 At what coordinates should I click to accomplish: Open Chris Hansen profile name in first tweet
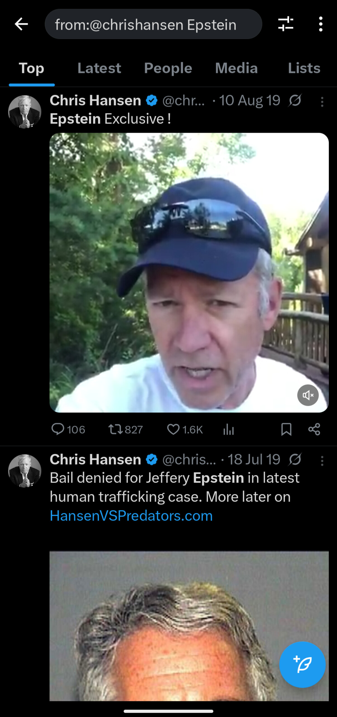[95, 100]
